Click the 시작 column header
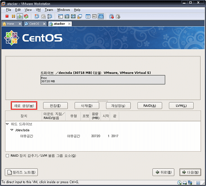This screenshot has width=206, height=186. click(x=106, y=116)
